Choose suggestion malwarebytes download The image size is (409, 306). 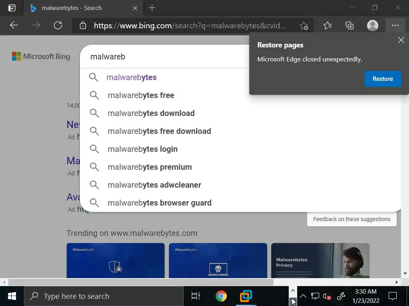(x=240, y=113)
